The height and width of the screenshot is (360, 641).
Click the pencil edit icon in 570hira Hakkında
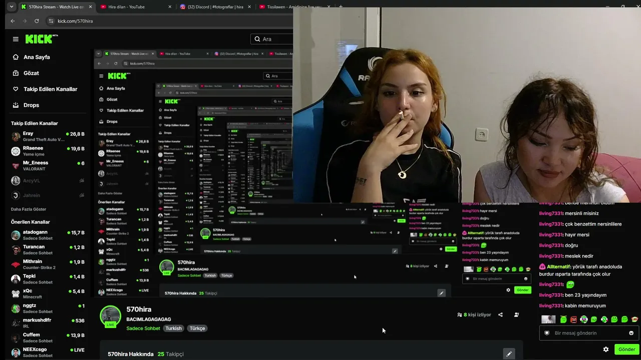(509, 354)
